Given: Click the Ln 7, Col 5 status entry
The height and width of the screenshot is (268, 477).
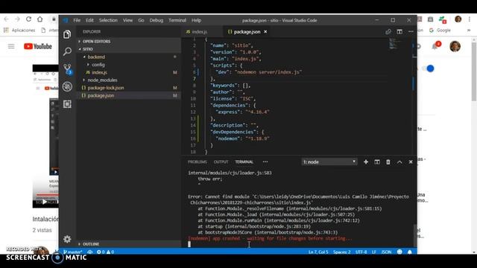Looking at the screenshot, I should pos(318,252).
